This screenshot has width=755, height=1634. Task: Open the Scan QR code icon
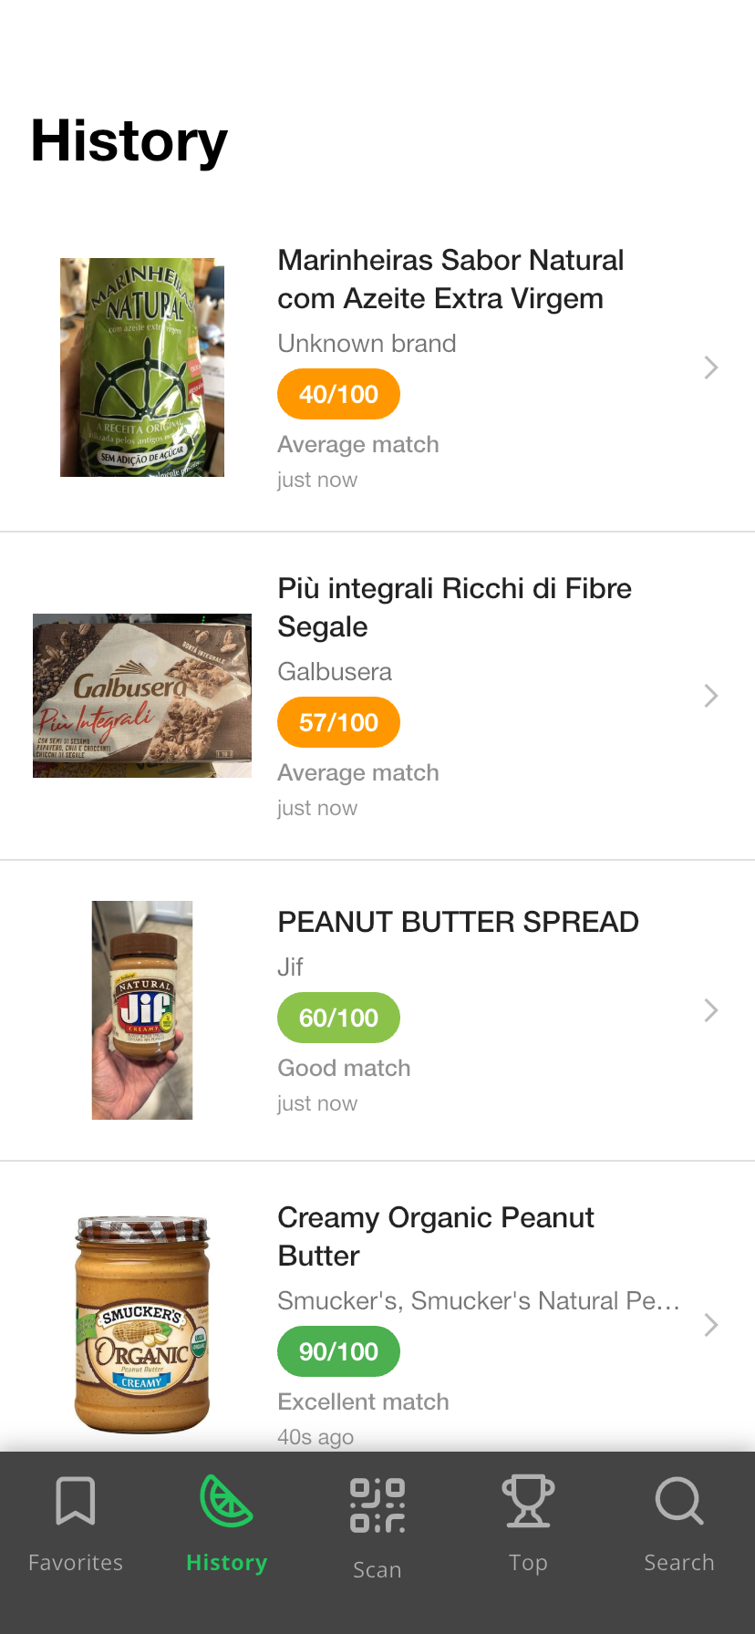coord(377,1505)
